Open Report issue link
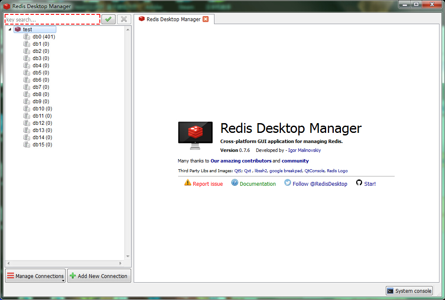Viewport: 445px width, 300px height. click(x=208, y=184)
